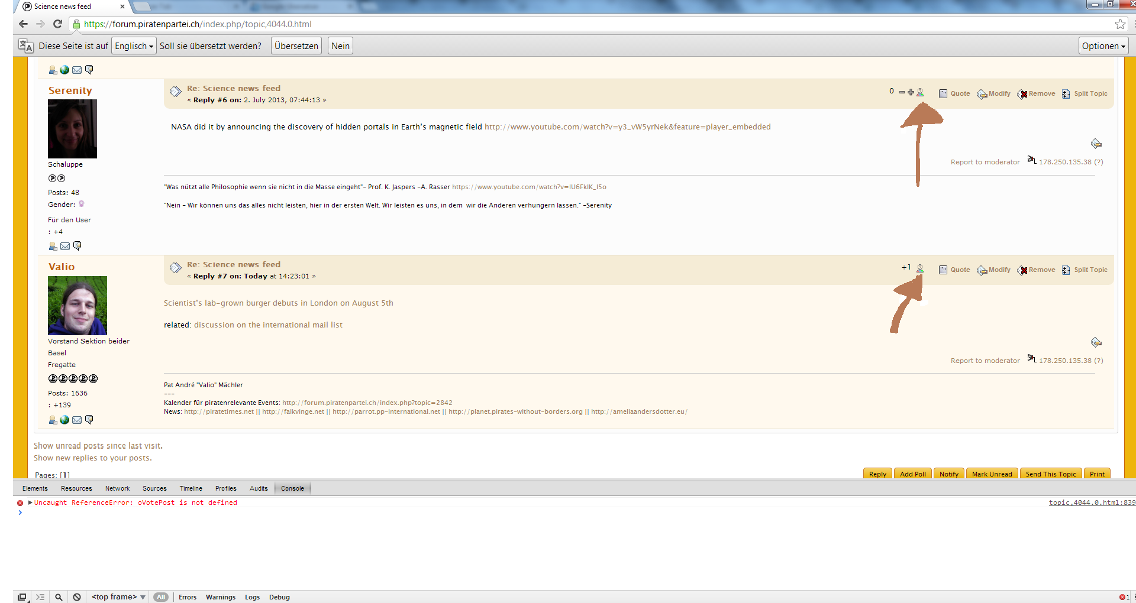The width and height of the screenshot is (1136, 603).
Task: Send email to Serenity via envelope icon
Action: pyautogui.click(x=65, y=246)
